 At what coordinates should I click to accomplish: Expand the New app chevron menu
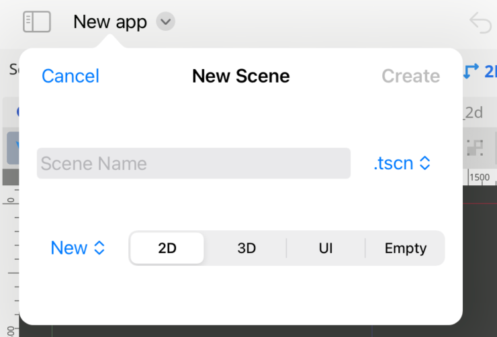[165, 21]
